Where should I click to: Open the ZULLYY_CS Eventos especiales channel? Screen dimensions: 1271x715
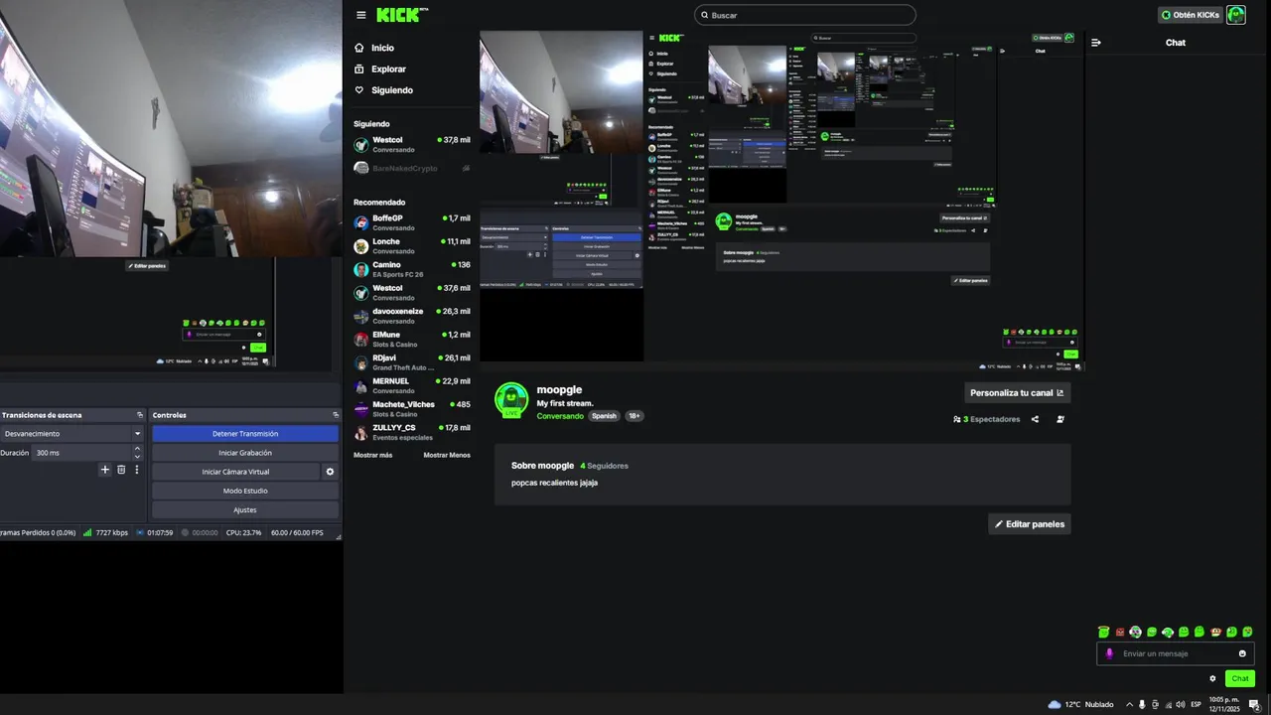412,432
